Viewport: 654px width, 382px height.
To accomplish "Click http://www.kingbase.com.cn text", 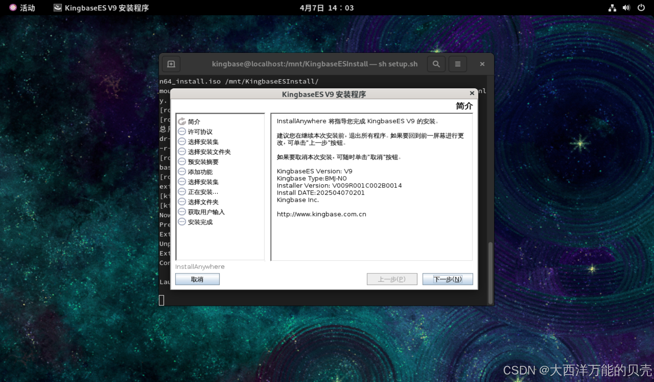I will (x=322, y=214).
